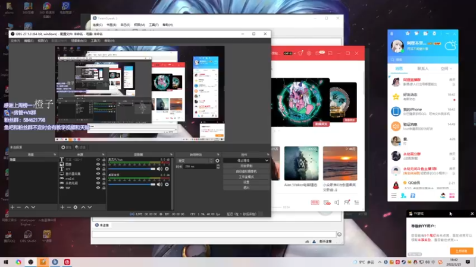Switch to QQ Messages tab
This screenshot has height=267, width=476.
pyautogui.click(x=399, y=69)
